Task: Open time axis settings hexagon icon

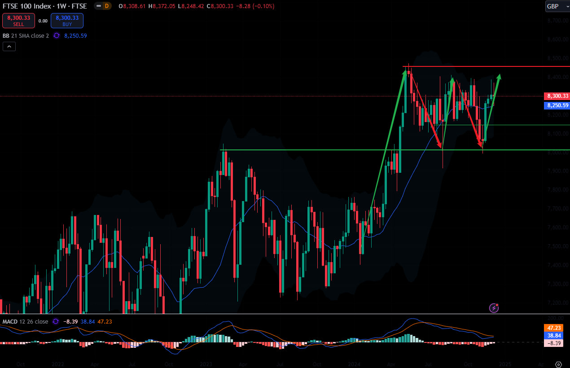Action: (558, 364)
